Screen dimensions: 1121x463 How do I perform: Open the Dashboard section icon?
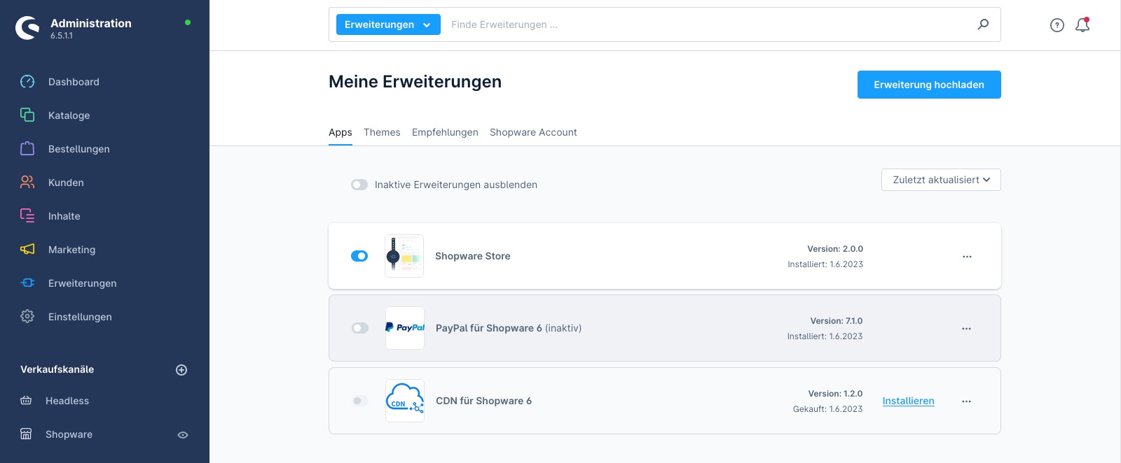pos(27,82)
